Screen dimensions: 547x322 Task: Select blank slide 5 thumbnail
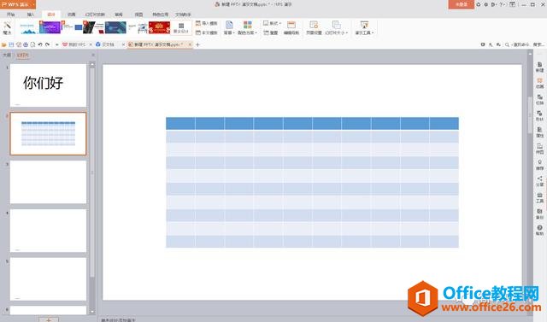coord(48,278)
